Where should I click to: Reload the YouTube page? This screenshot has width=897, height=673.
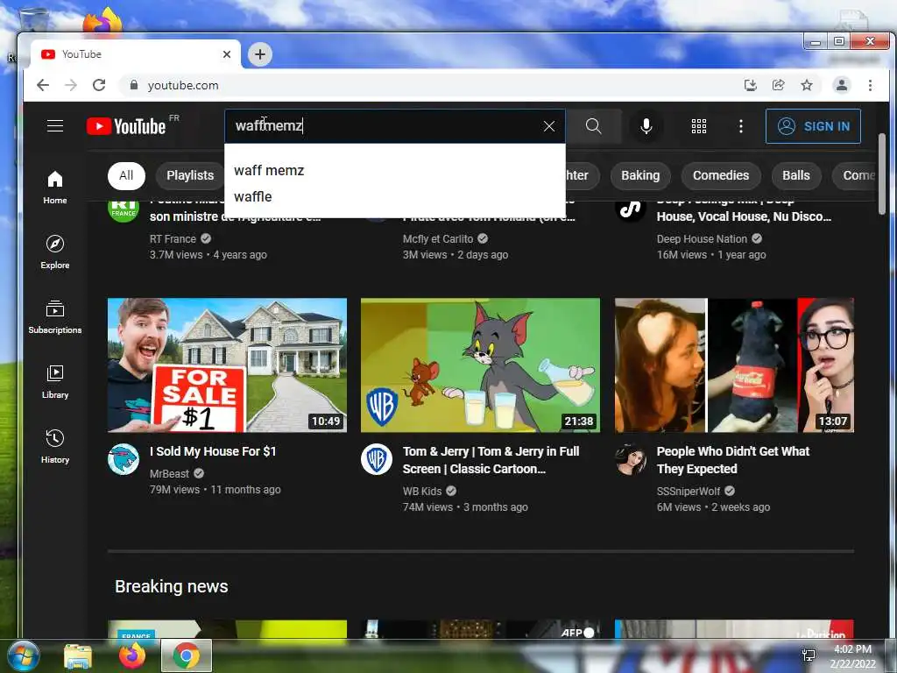[99, 85]
